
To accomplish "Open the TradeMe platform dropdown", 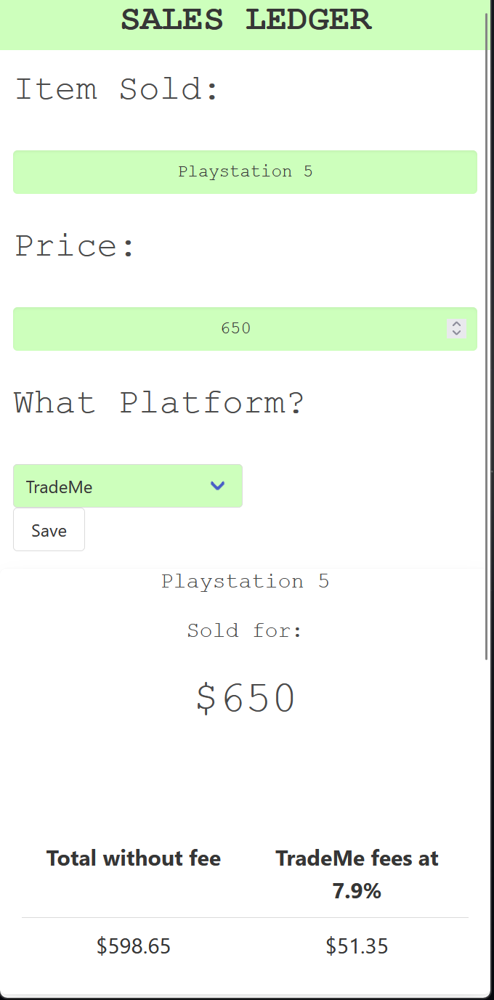I will tap(128, 486).
